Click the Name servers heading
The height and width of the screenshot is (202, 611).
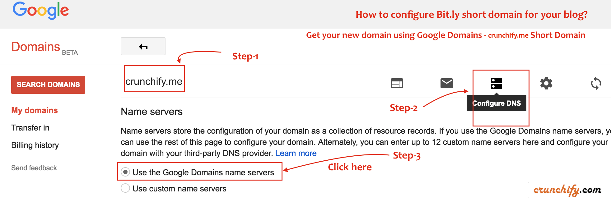[152, 112]
